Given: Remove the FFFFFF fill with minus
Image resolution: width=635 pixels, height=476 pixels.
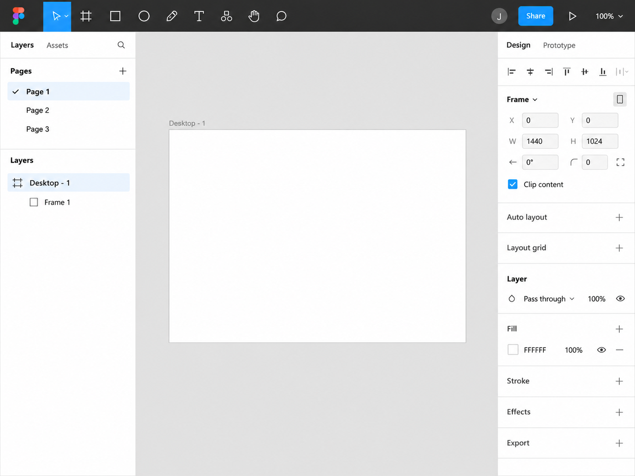Looking at the screenshot, I should pyautogui.click(x=620, y=350).
